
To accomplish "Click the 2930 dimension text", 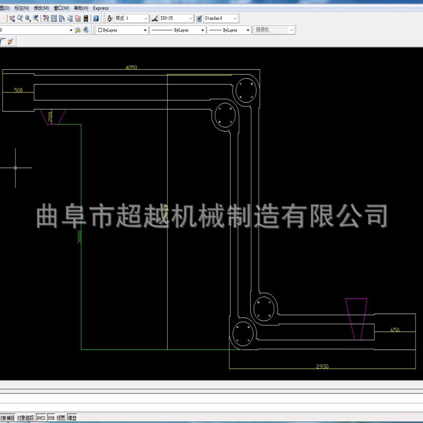I will tap(323, 366).
